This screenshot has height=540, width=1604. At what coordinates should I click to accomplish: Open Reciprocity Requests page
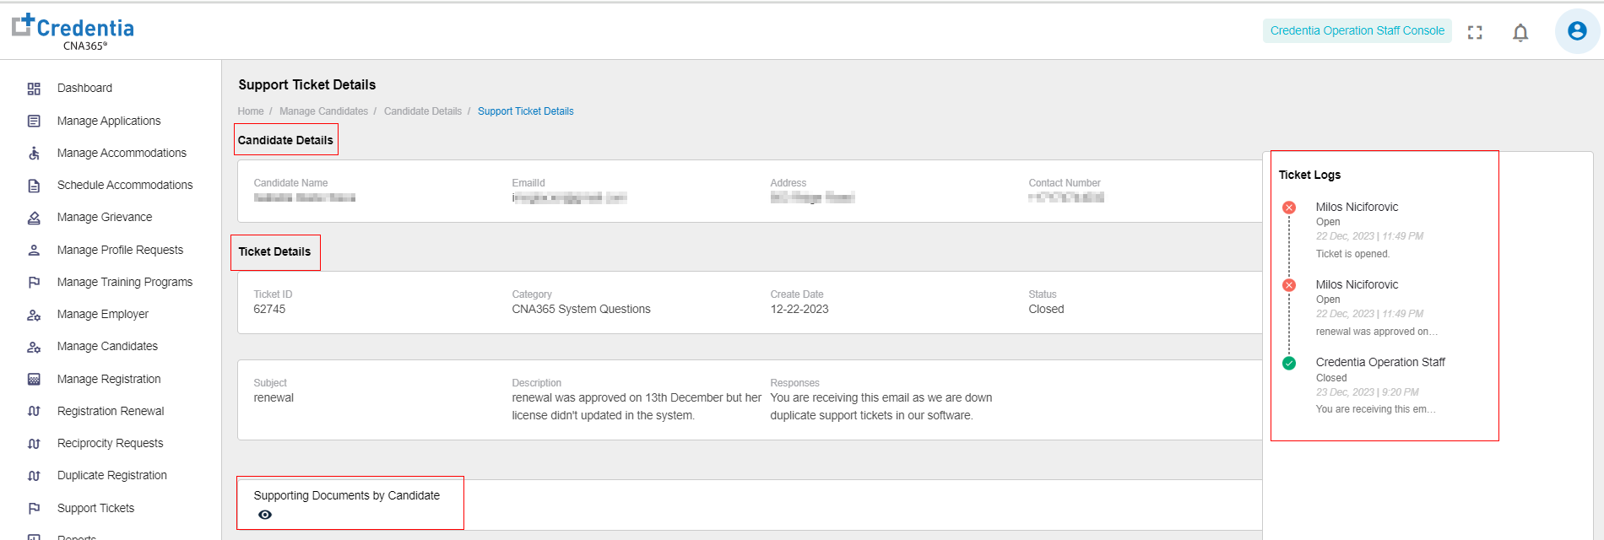click(111, 443)
